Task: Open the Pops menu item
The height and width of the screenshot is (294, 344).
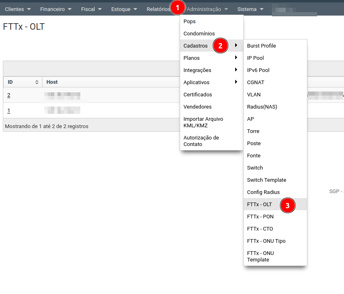Action: pos(190,21)
